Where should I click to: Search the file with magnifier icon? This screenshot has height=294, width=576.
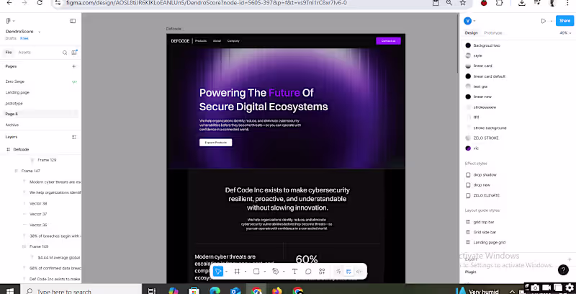pyautogui.click(x=65, y=53)
